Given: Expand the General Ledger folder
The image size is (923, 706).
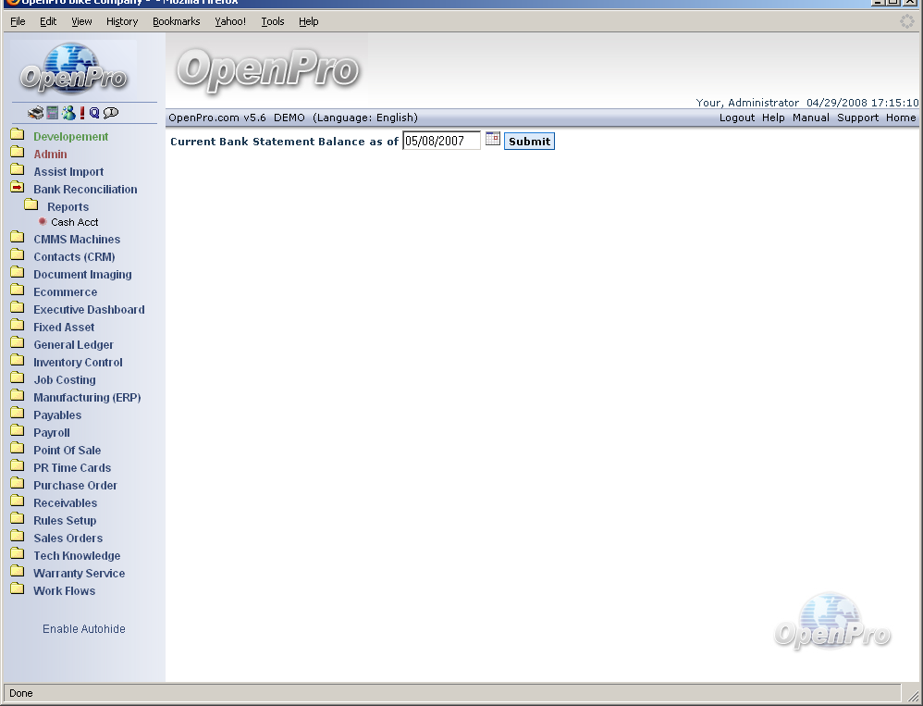Looking at the screenshot, I should click(x=18, y=344).
